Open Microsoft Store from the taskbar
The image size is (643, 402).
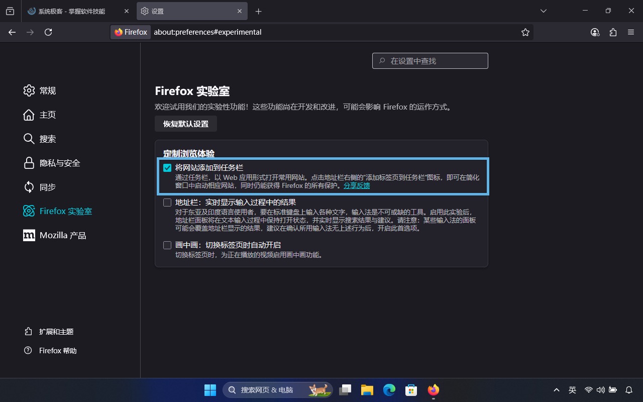(x=411, y=390)
